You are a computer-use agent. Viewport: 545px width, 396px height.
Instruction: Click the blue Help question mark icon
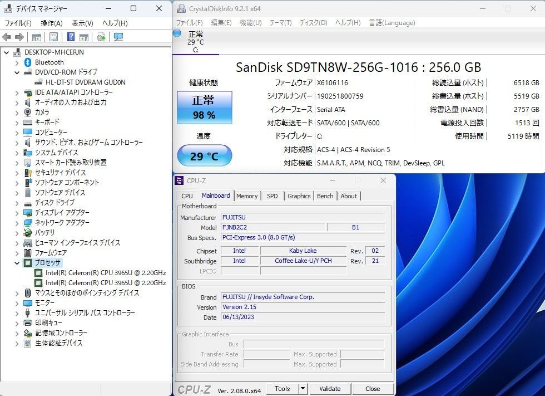71,37
